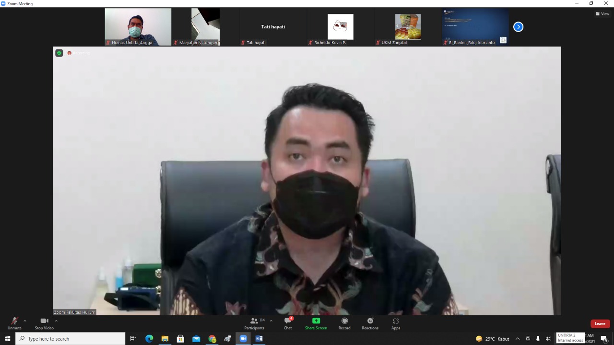614x345 pixels.
Task: Open Google Chrome from taskbar
Action: coord(212,339)
